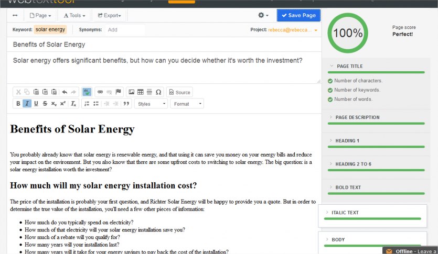The image size is (438, 254).
Task: Click the page description text area
Action: [x=164, y=68]
